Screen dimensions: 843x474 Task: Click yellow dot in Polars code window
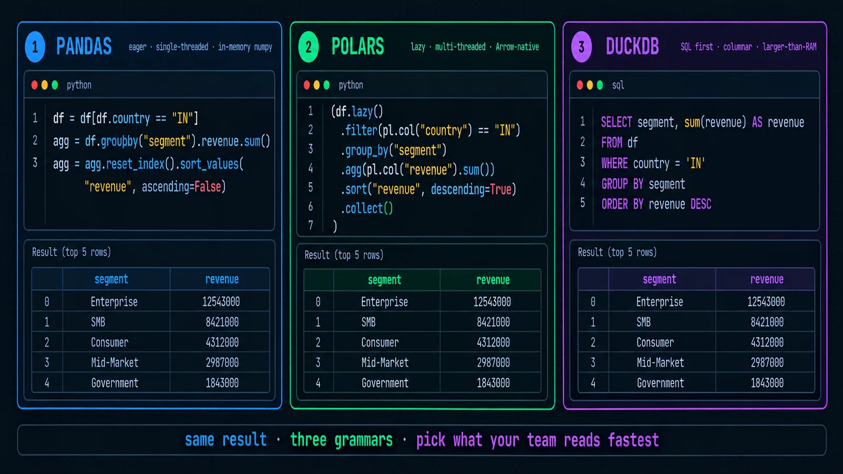click(x=317, y=85)
